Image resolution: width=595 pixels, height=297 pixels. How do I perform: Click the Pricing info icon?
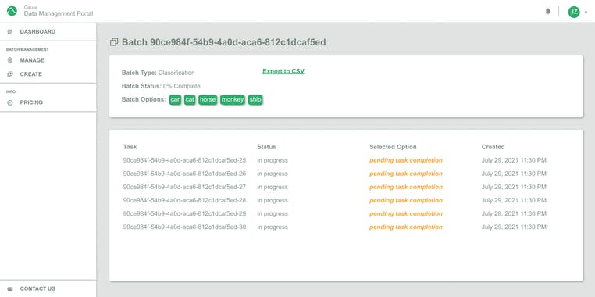10,102
